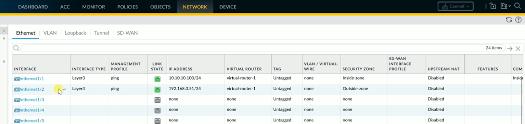
Task: Click the Layer3 type in ethernet1/1 row
Action: click(78, 78)
